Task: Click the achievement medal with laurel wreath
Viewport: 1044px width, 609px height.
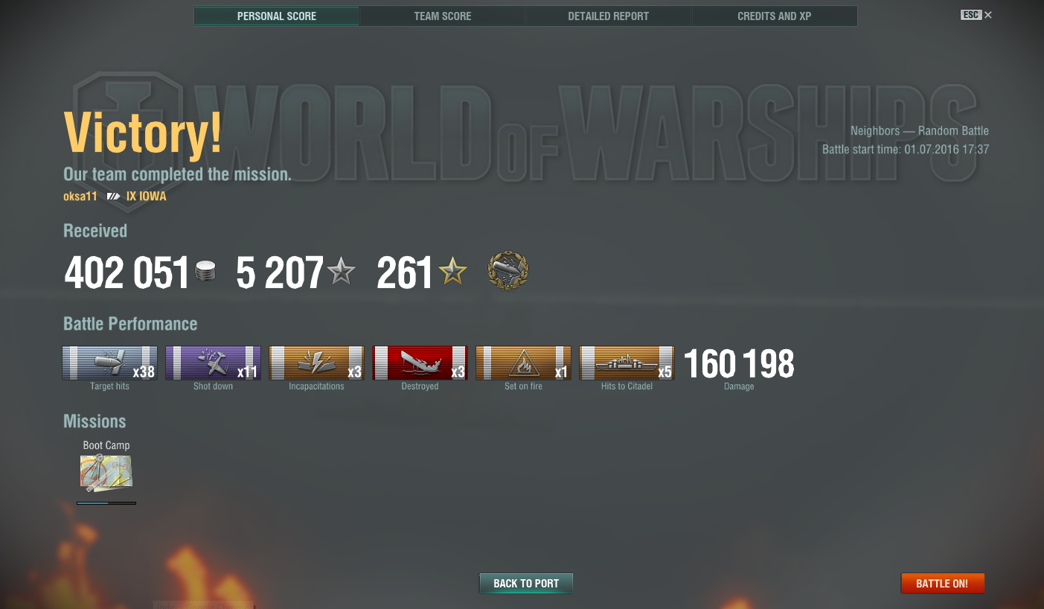Action: tap(507, 271)
